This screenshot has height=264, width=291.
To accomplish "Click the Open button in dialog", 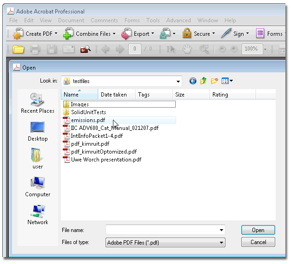I will pyautogui.click(x=258, y=230).
